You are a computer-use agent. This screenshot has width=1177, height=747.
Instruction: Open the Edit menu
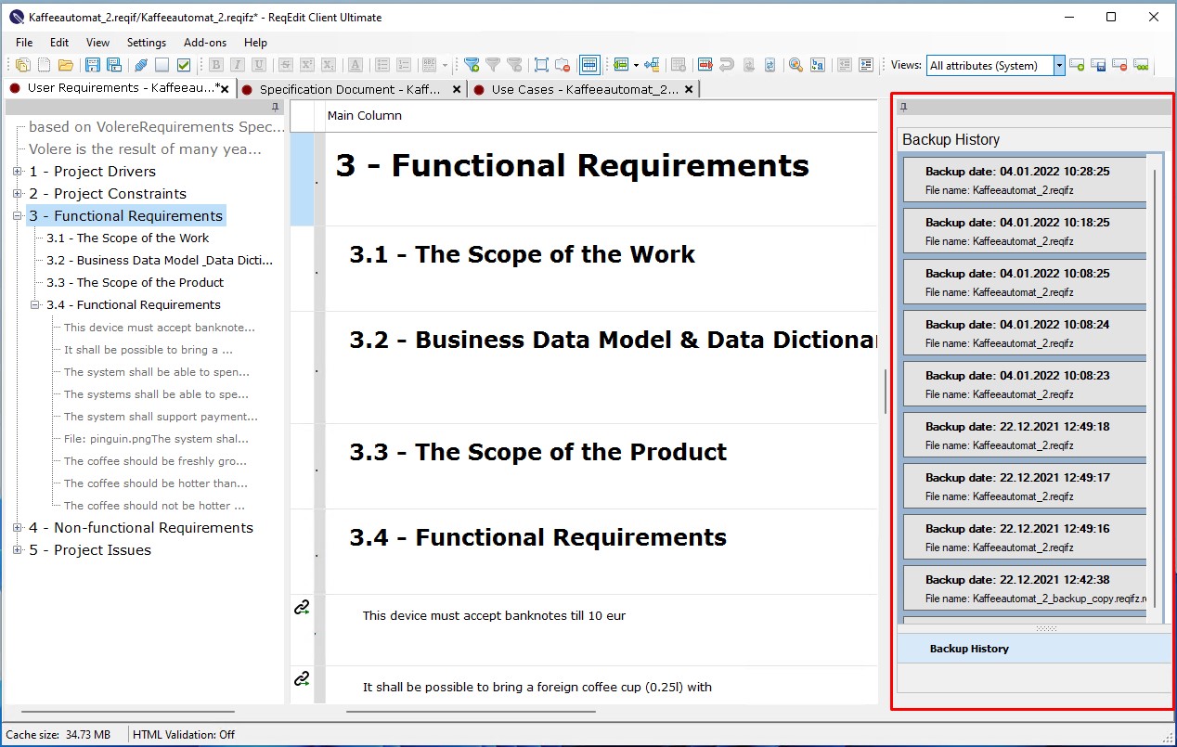point(59,43)
